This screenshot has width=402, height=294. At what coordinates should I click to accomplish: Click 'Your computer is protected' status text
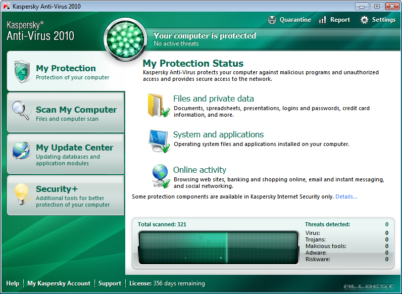[205, 35]
